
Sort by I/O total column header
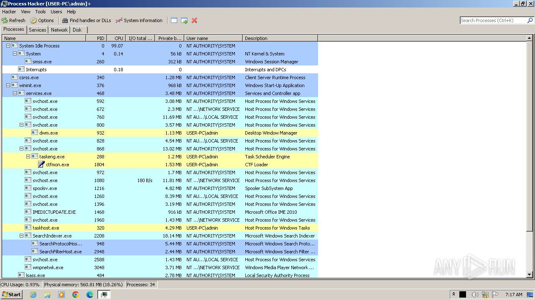tap(140, 38)
